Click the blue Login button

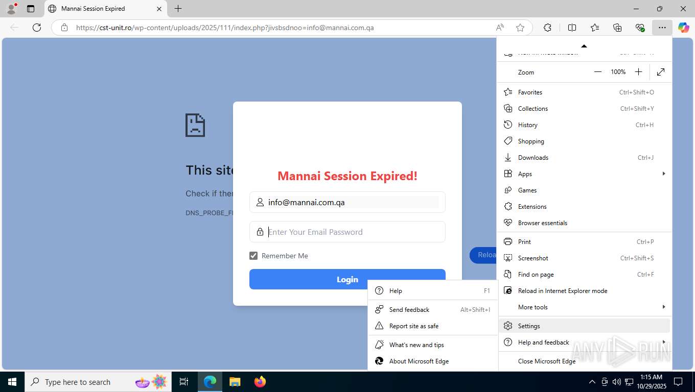[x=347, y=279]
